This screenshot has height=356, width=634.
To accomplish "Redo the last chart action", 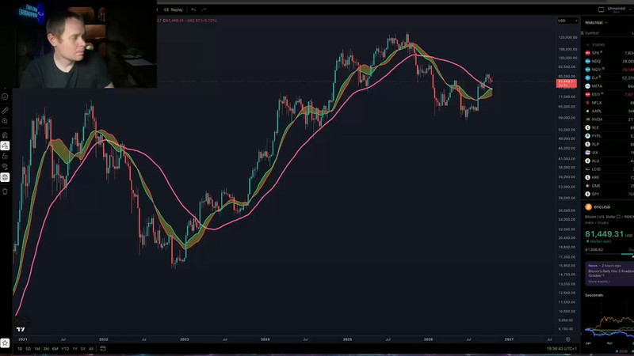I will 204,9.
